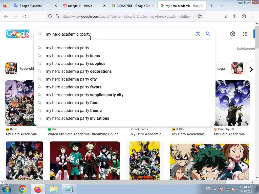Choose suggestion 'my hero academia party food'

[124, 103]
